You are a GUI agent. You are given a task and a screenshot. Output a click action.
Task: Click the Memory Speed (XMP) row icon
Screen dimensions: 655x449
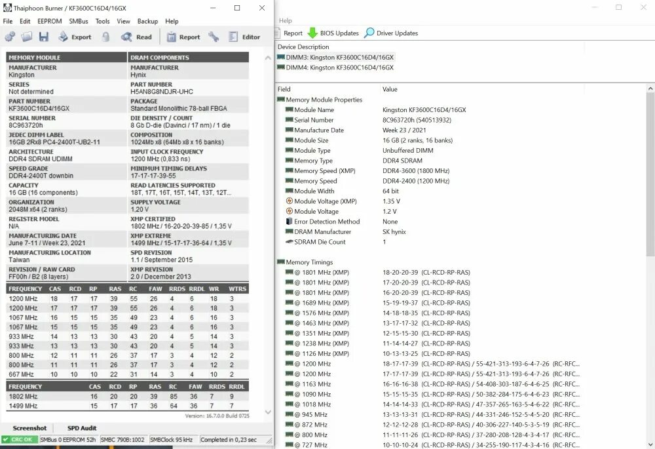pyautogui.click(x=289, y=170)
